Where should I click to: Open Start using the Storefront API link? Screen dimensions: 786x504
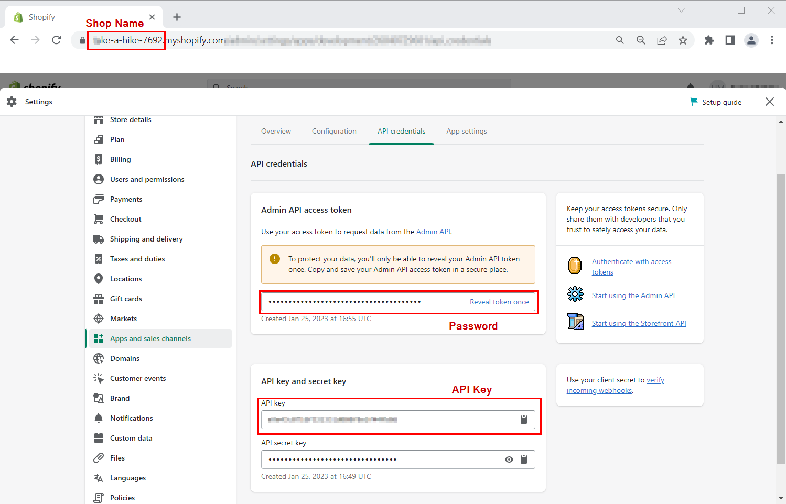click(x=639, y=323)
